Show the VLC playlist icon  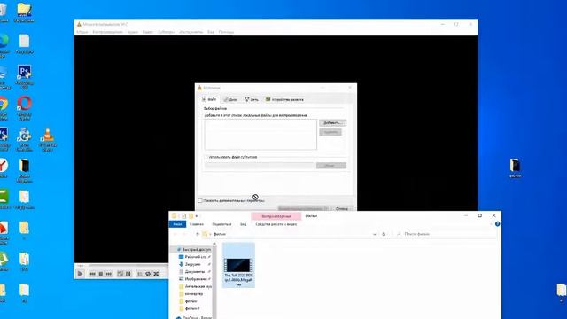140,274
